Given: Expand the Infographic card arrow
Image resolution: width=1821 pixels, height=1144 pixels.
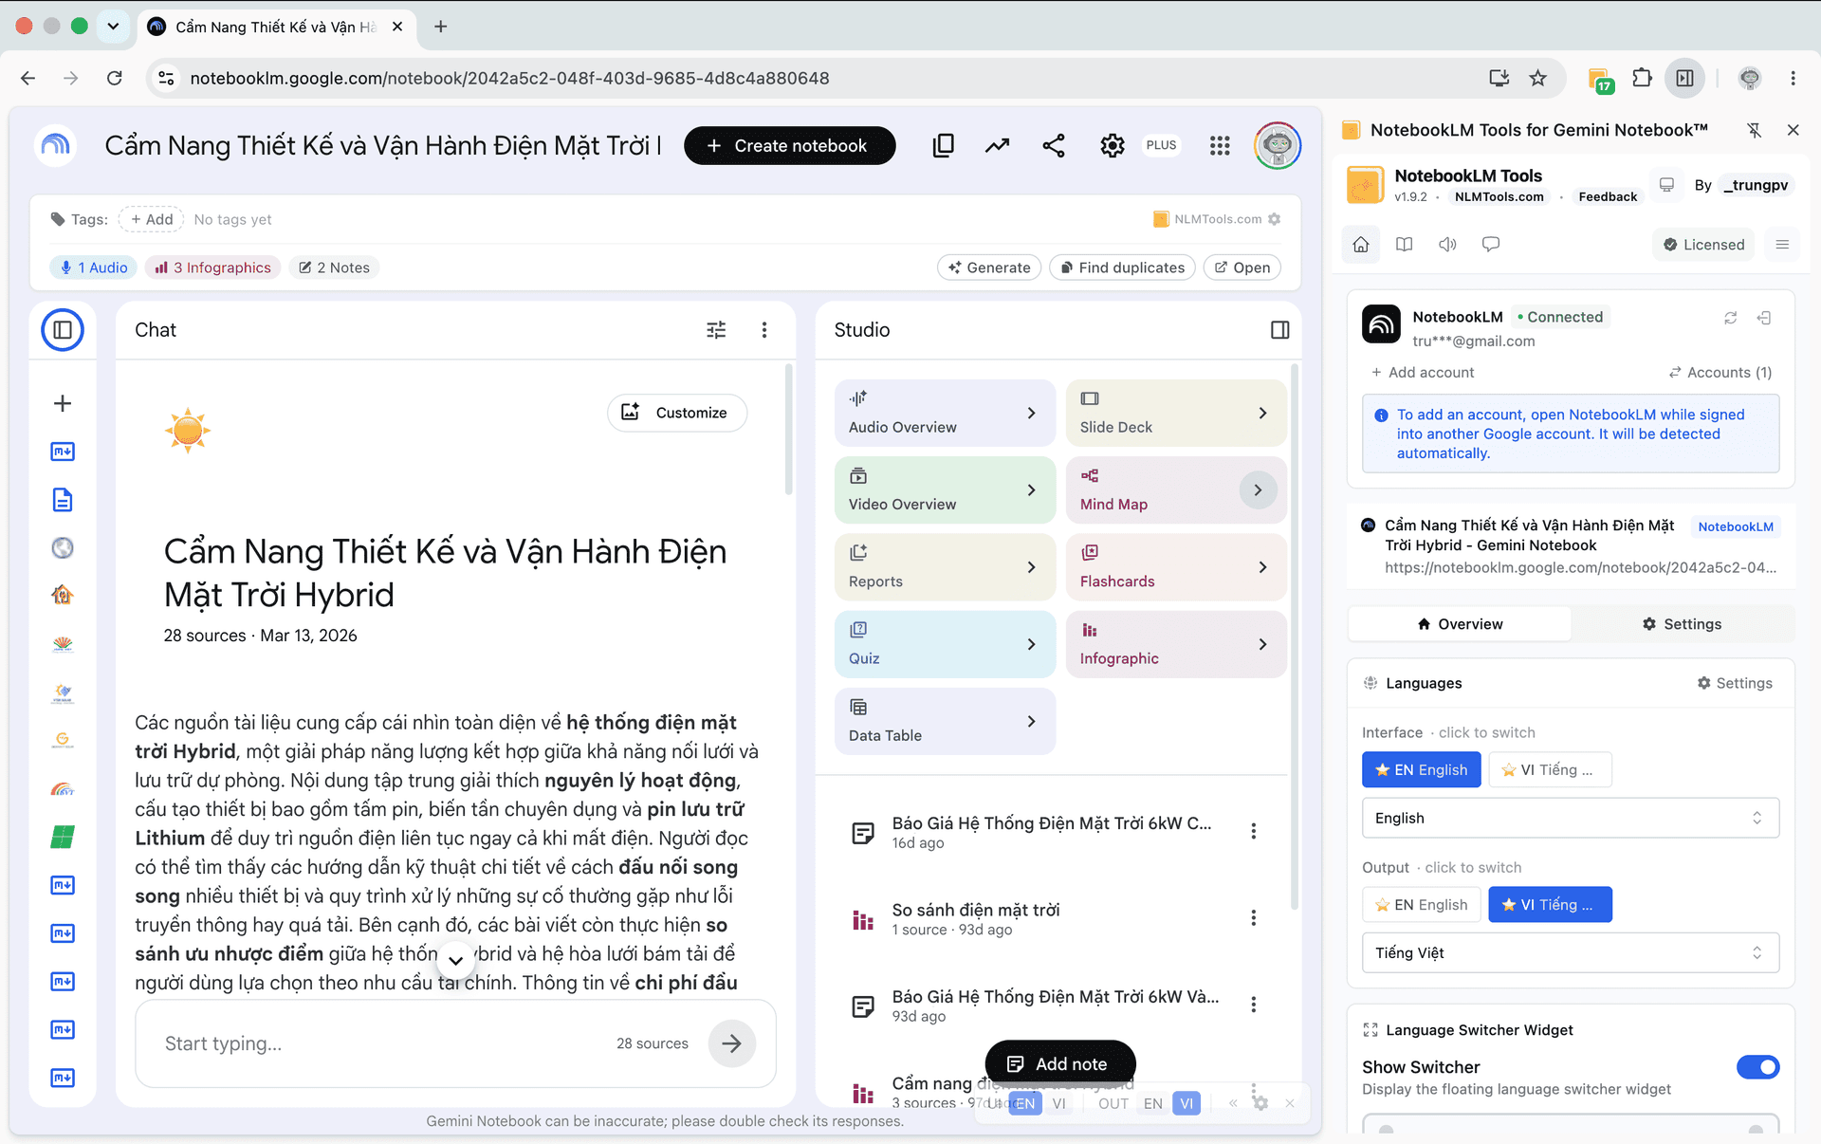Looking at the screenshot, I should click(x=1262, y=644).
